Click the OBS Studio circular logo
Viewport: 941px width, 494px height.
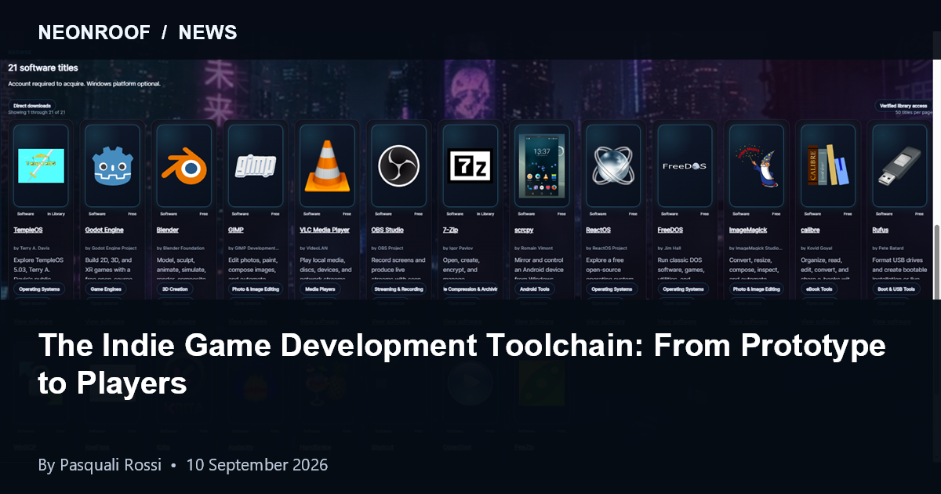pos(398,165)
